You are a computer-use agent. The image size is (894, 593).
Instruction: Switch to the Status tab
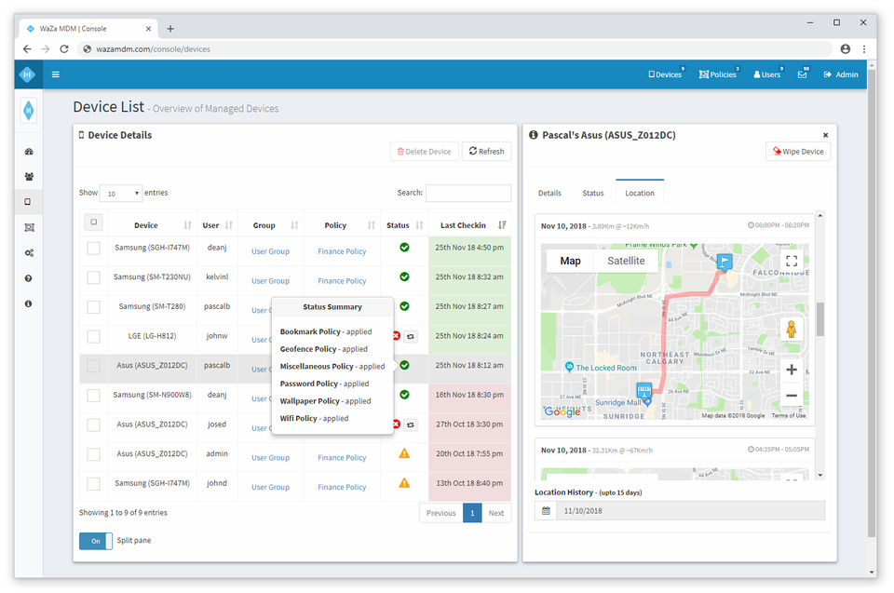coord(593,193)
